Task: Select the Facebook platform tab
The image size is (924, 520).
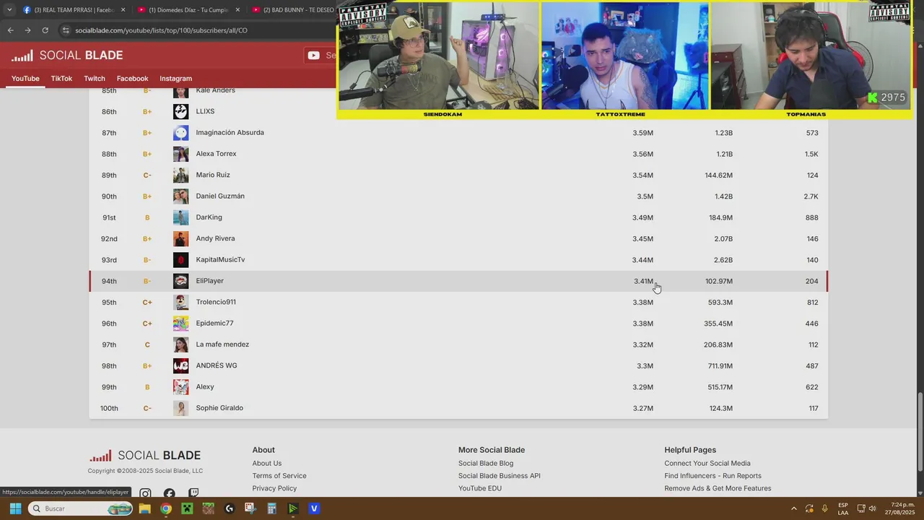Action: (x=132, y=78)
